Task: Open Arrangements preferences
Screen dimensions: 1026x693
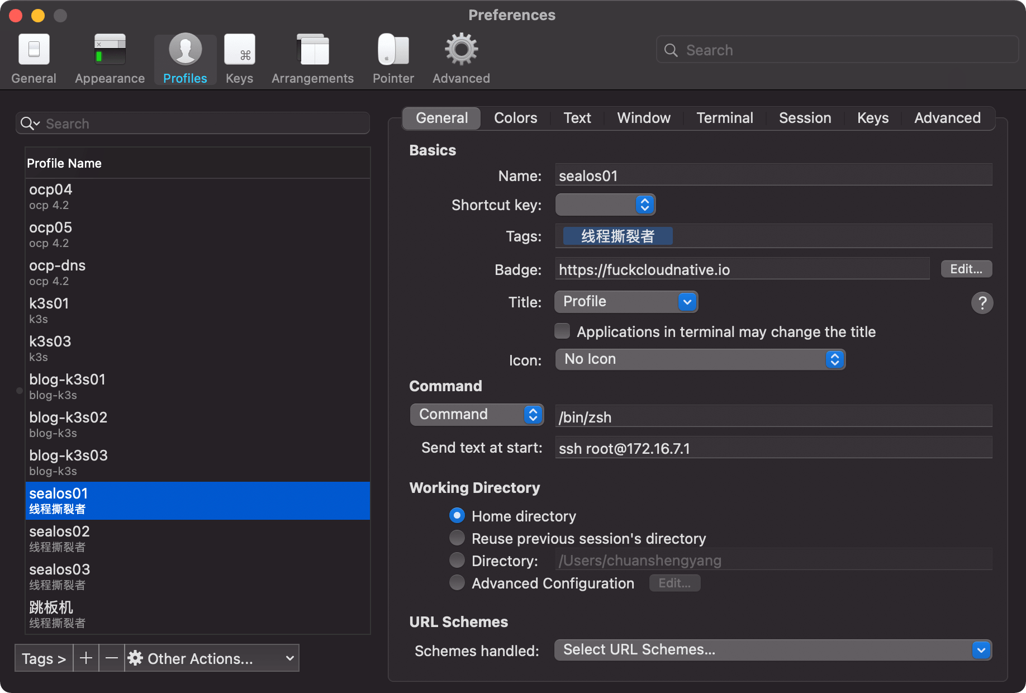Action: 312,58
